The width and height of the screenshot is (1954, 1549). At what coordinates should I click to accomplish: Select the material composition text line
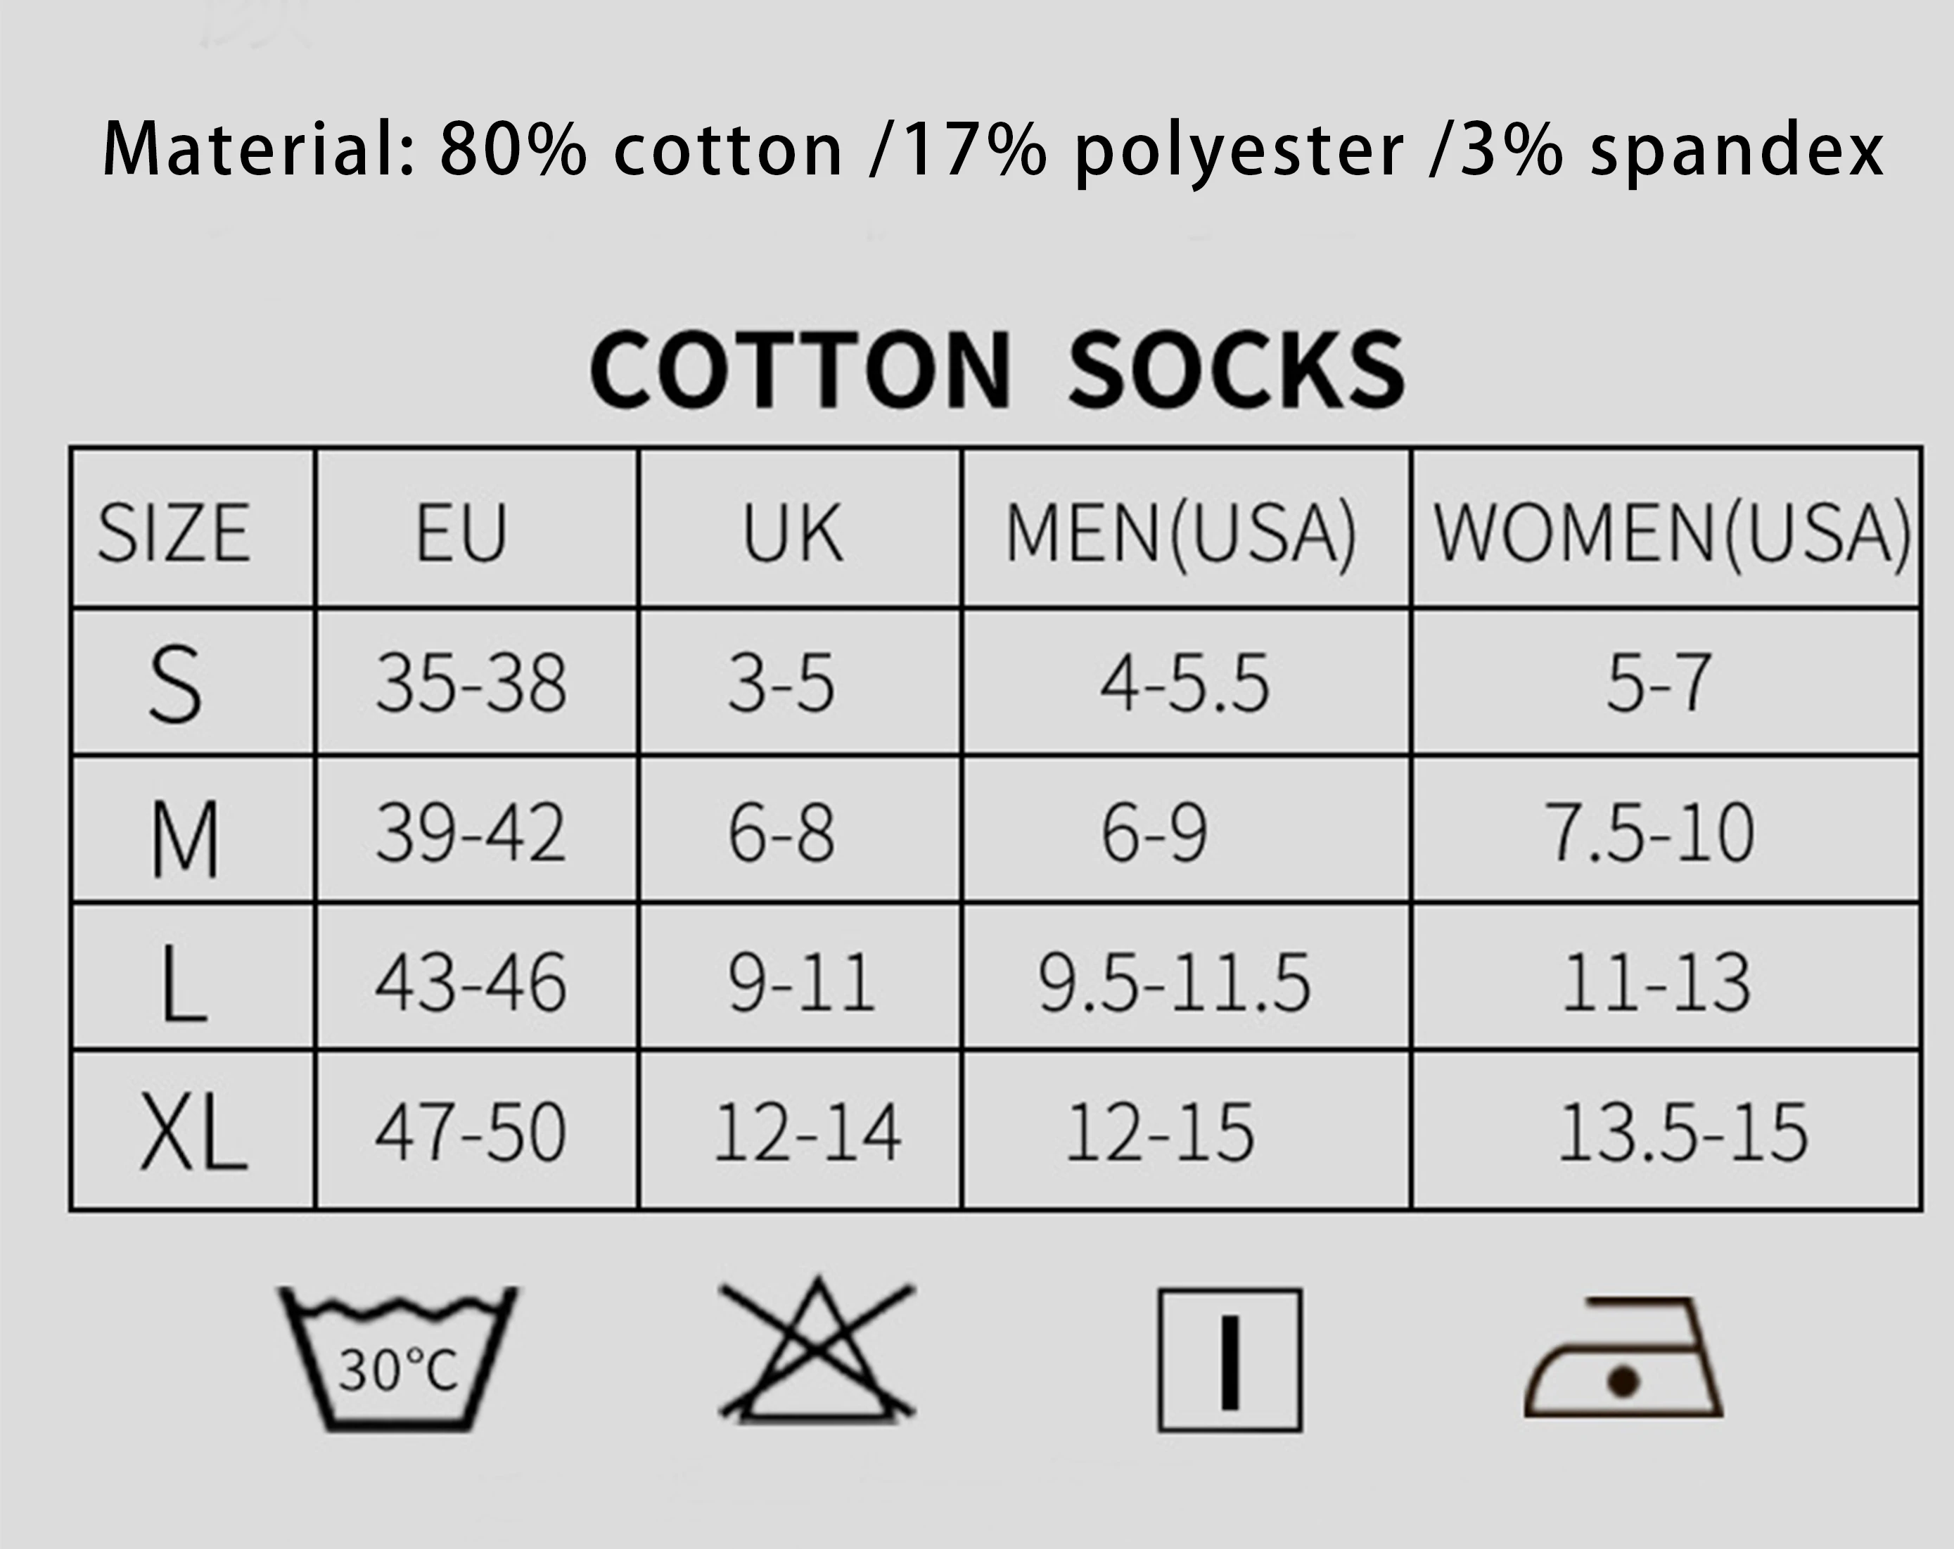993,150
